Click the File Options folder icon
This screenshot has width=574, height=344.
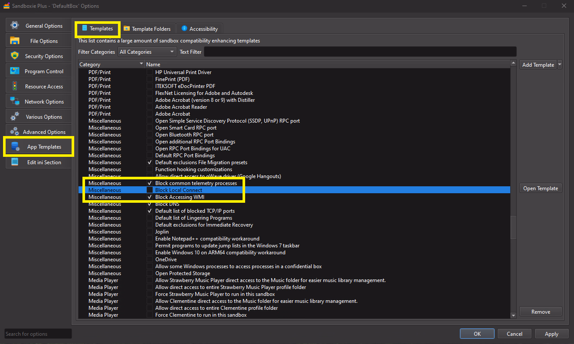coord(15,41)
